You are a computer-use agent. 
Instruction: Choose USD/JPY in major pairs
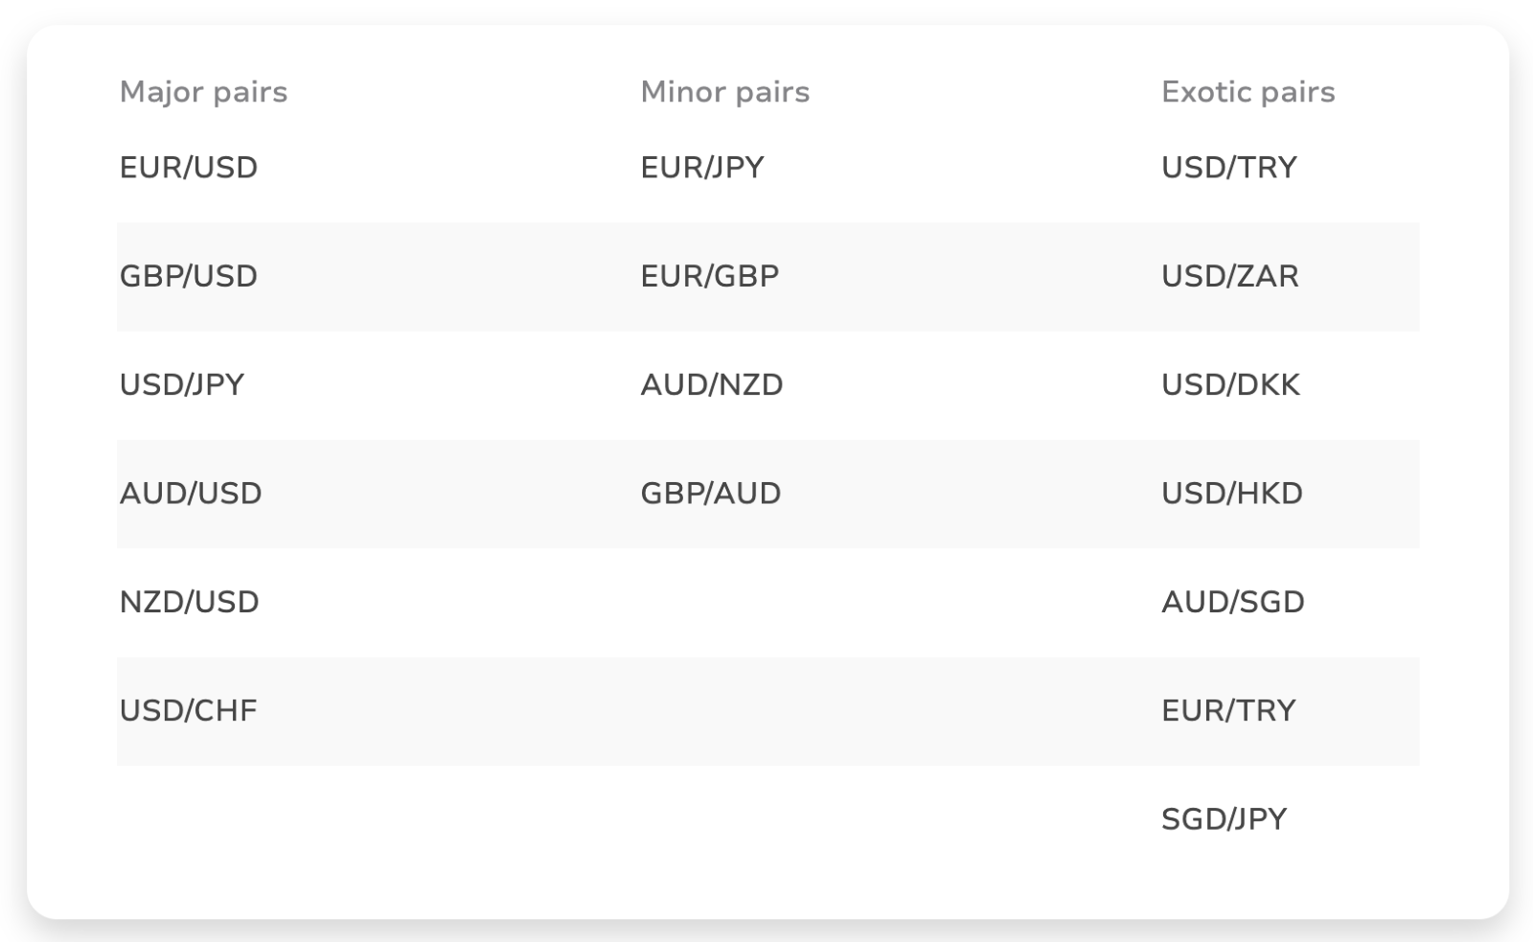pyautogui.click(x=182, y=384)
